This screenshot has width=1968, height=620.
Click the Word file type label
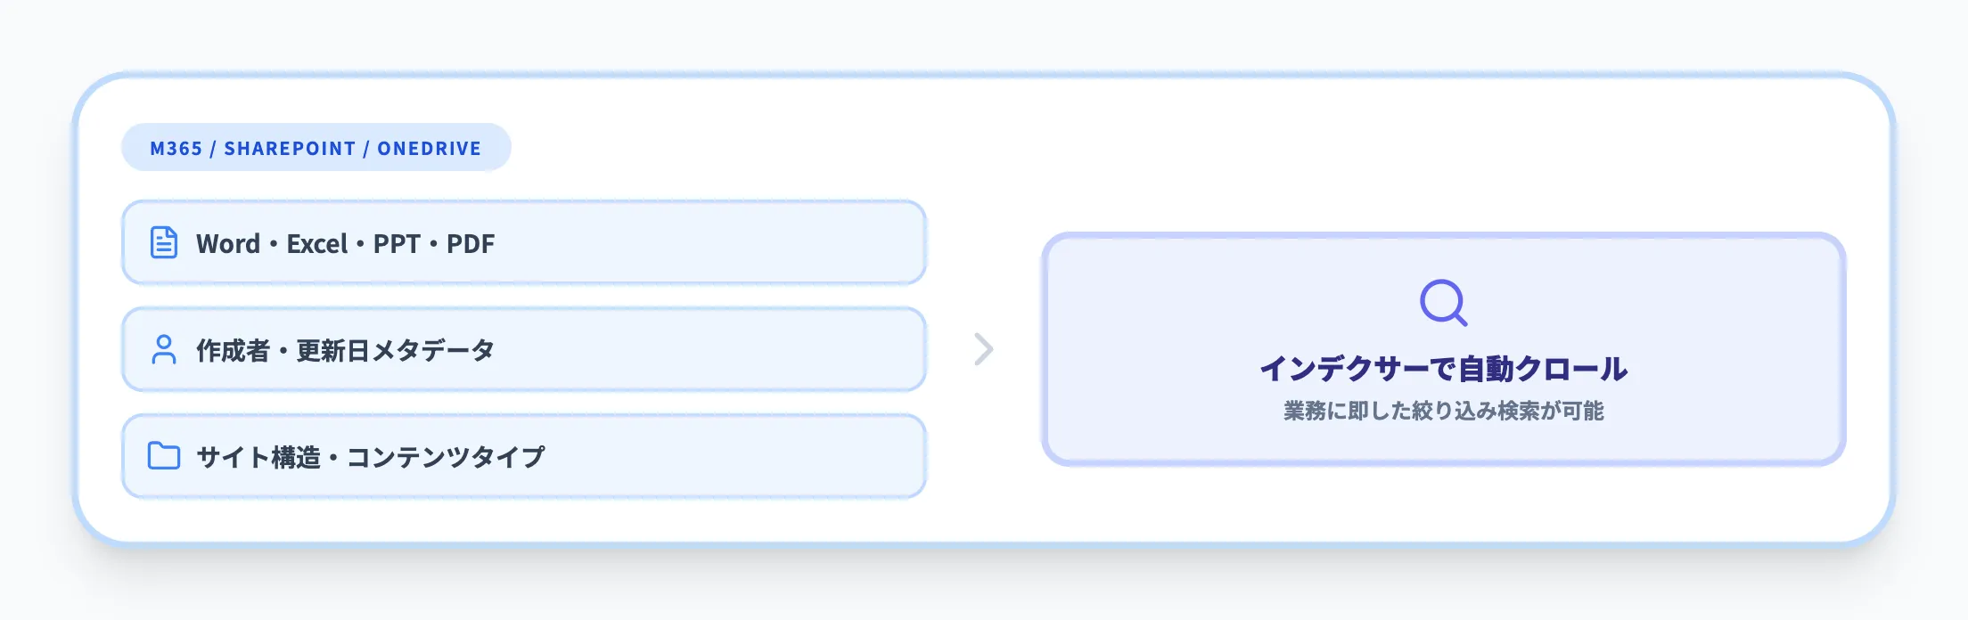pos(228,243)
